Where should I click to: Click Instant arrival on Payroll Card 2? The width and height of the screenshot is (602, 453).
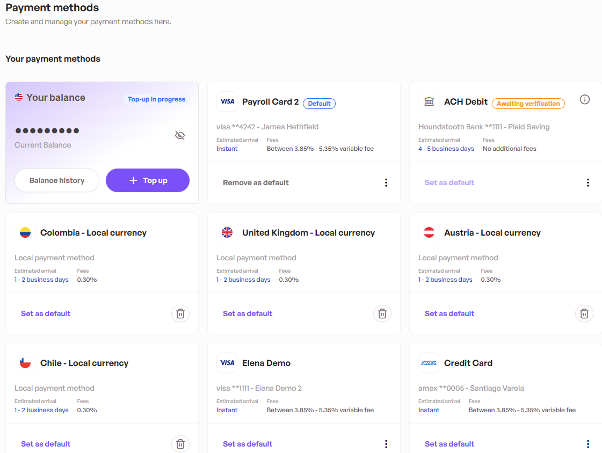tap(227, 149)
